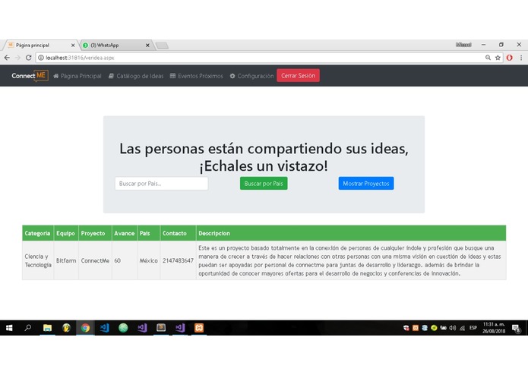This screenshot has width=528, height=375.
Task: Click the Equipo column header
Action: [x=65, y=233]
